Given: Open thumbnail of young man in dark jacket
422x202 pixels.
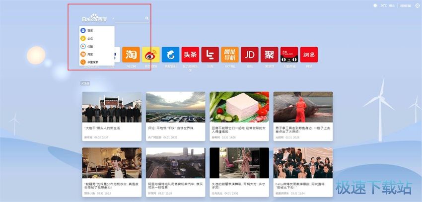Looking at the screenshot, I should click(112, 163).
